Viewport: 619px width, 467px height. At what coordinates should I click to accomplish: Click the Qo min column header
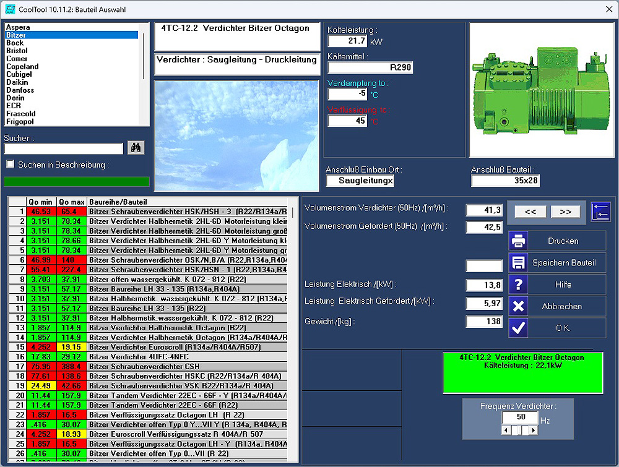(x=41, y=202)
